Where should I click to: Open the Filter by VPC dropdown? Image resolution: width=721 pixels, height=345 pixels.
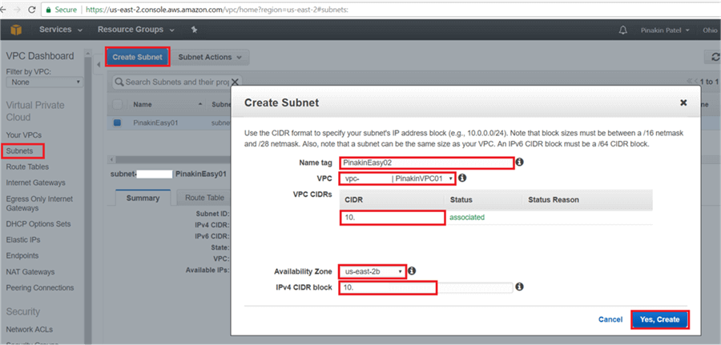[x=45, y=82]
